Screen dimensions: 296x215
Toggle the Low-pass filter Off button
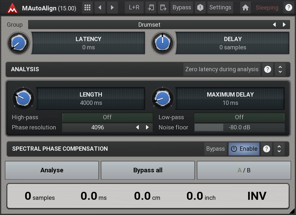[x=239, y=117]
